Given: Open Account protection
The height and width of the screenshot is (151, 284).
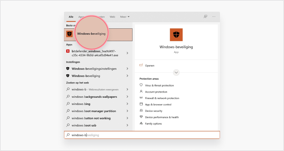Looking at the screenshot, I should tap(156, 92).
